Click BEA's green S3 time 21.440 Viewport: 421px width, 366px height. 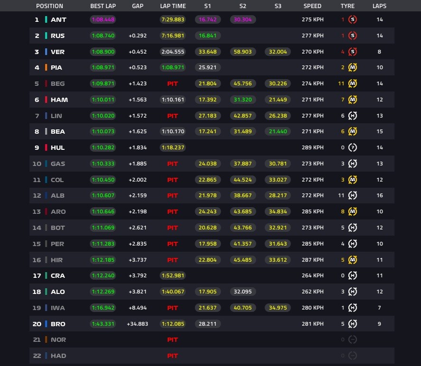pyautogui.click(x=277, y=131)
